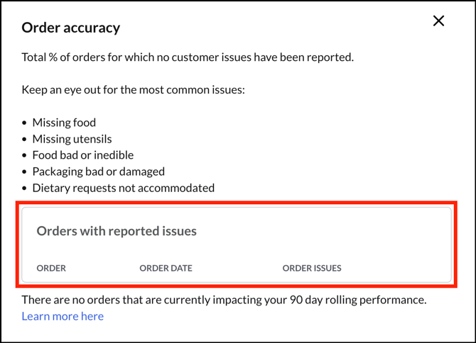Click the Food bad or inedible item

[82, 155]
